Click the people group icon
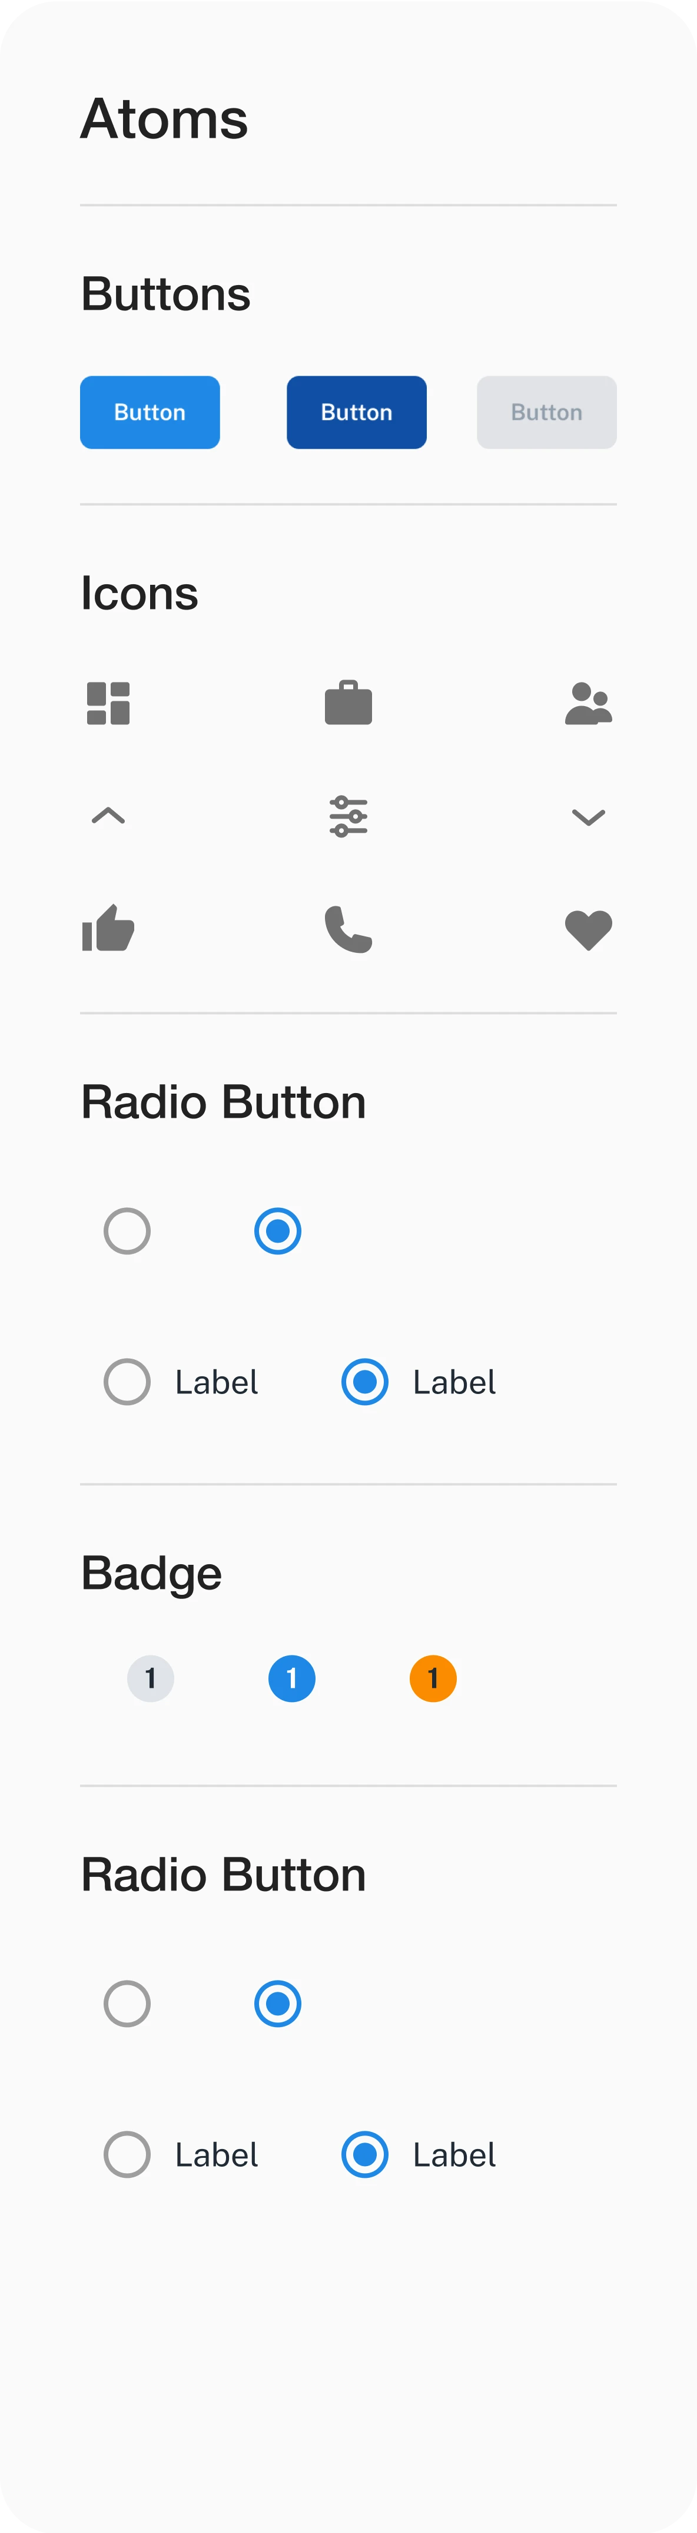The height and width of the screenshot is (2533, 697). click(588, 703)
